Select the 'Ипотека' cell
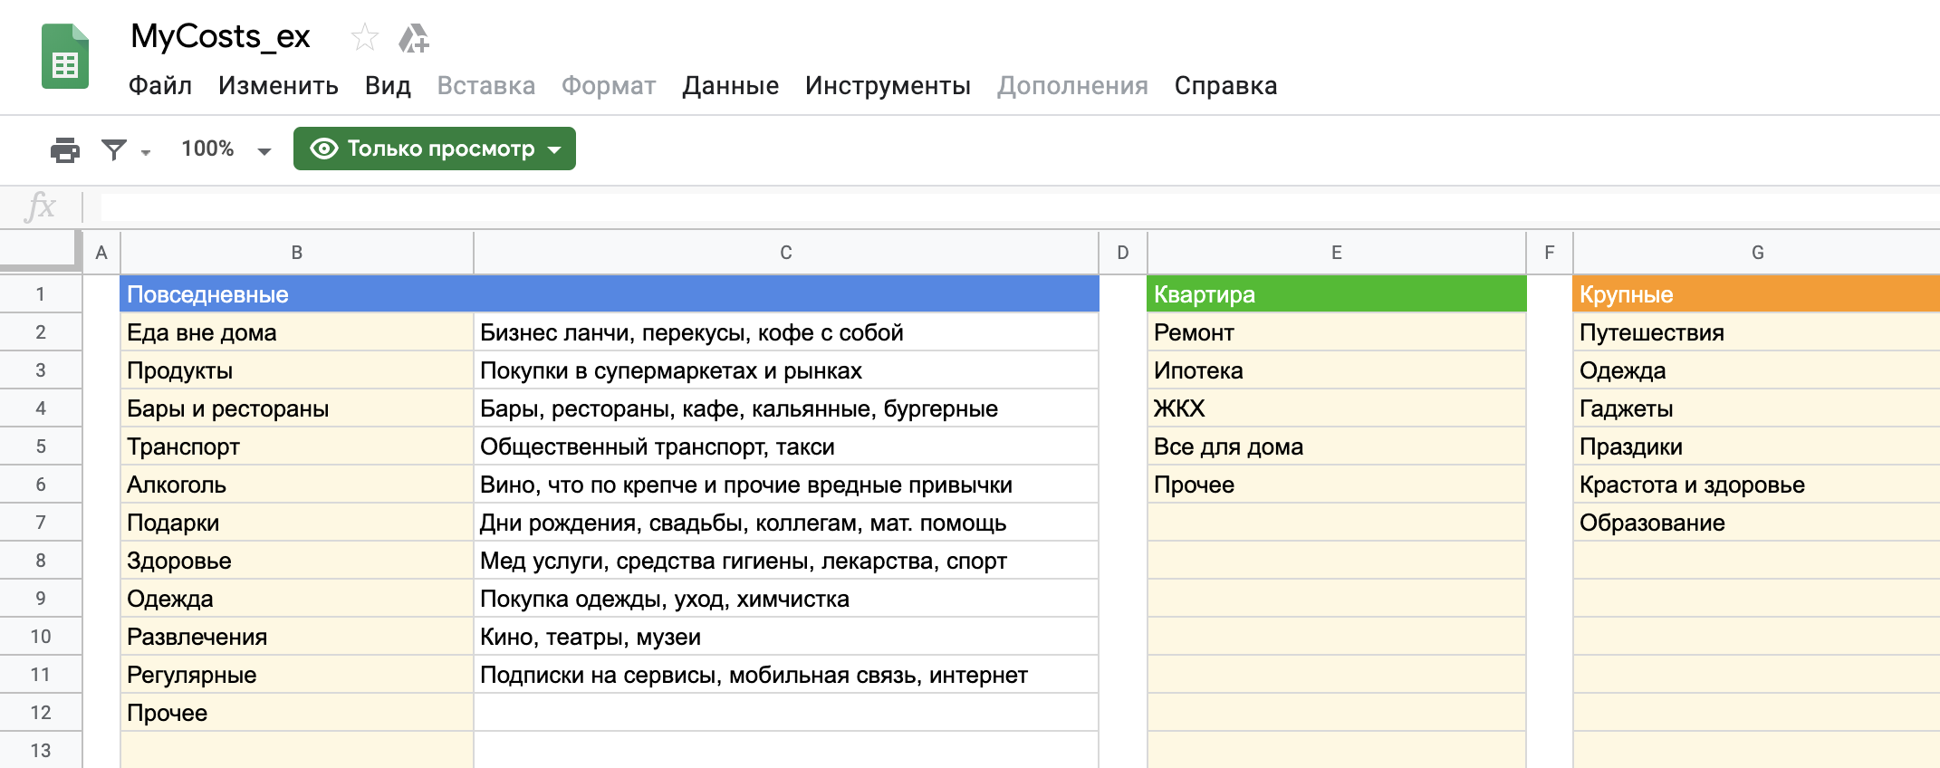This screenshot has width=1940, height=768. coord(1337,370)
